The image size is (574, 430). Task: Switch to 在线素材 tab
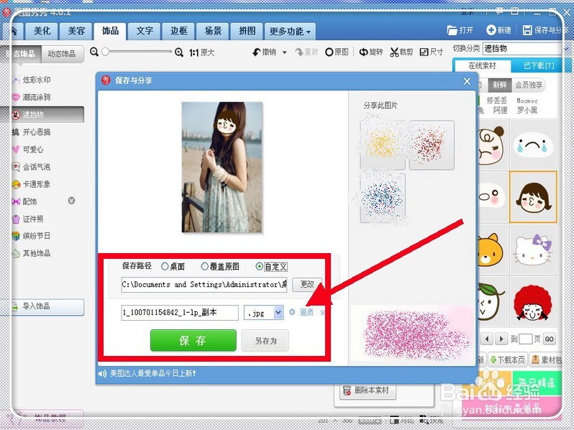(x=482, y=66)
